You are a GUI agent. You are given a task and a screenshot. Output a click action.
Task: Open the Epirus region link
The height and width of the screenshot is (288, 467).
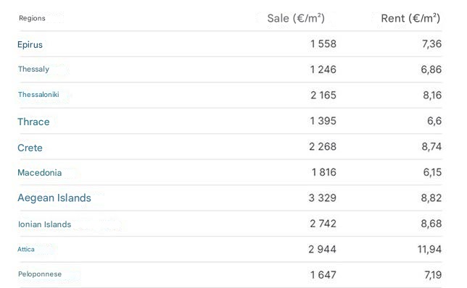(30, 45)
